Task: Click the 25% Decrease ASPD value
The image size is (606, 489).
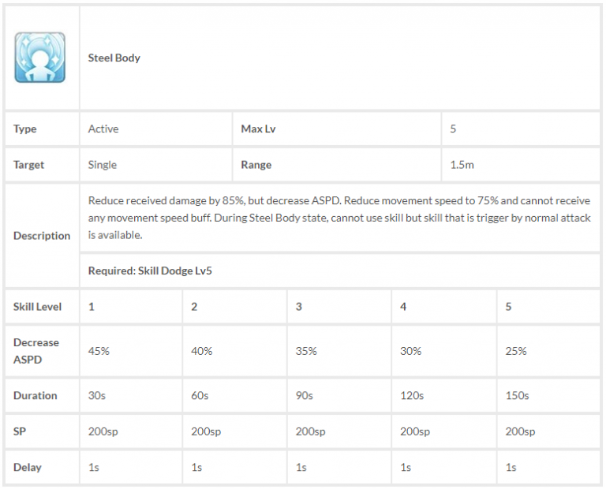Action: tap(516, 351)
